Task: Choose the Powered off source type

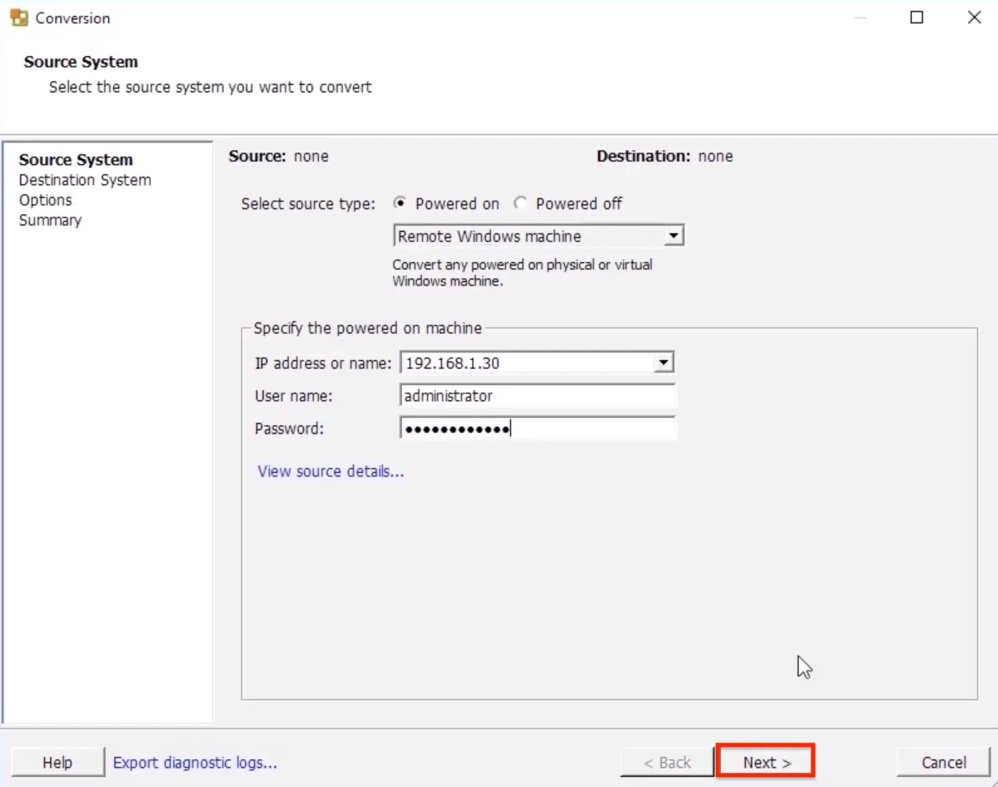Action: pos(521,203)
